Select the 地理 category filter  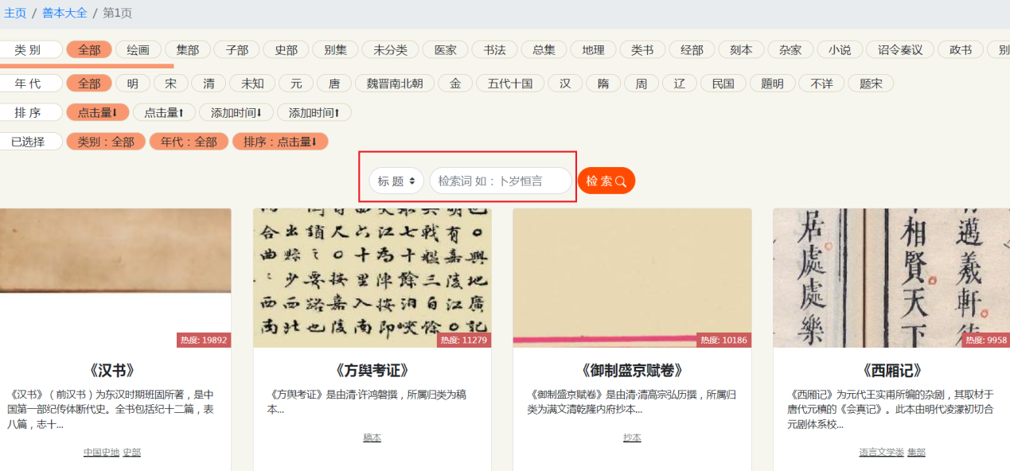coord(594,49)
